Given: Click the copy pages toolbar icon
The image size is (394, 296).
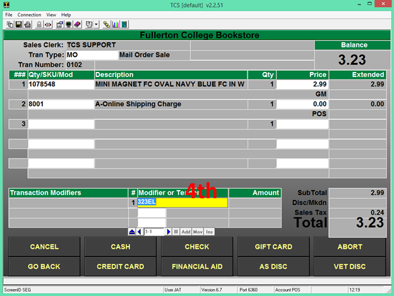Looking at the screenshot, I should (x=10, y=25).
